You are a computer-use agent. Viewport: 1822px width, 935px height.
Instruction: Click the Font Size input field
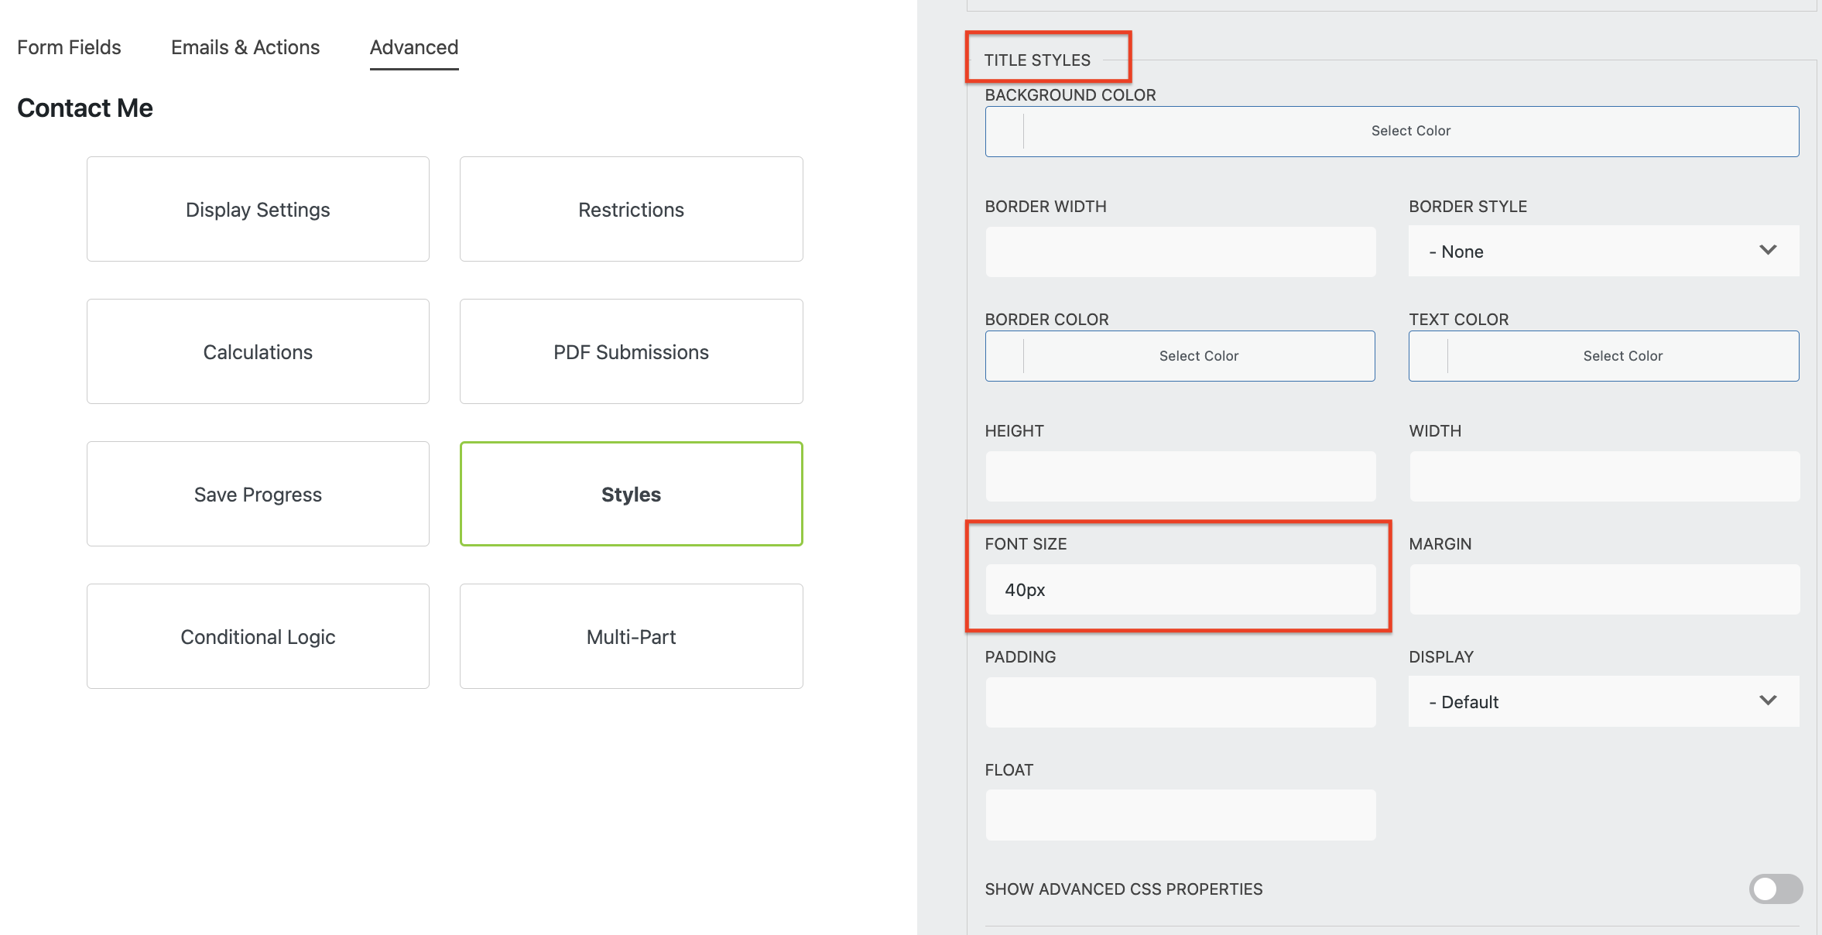point(1180,590)
